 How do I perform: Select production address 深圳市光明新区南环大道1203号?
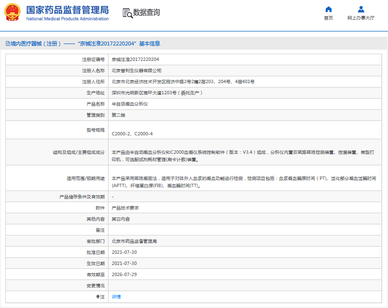pos(157,93)
